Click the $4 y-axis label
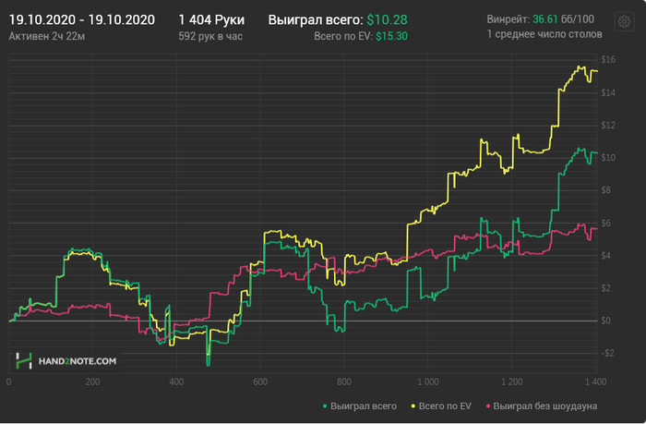The width and height of the screenshot is (646, 424). tap(606, 256)
